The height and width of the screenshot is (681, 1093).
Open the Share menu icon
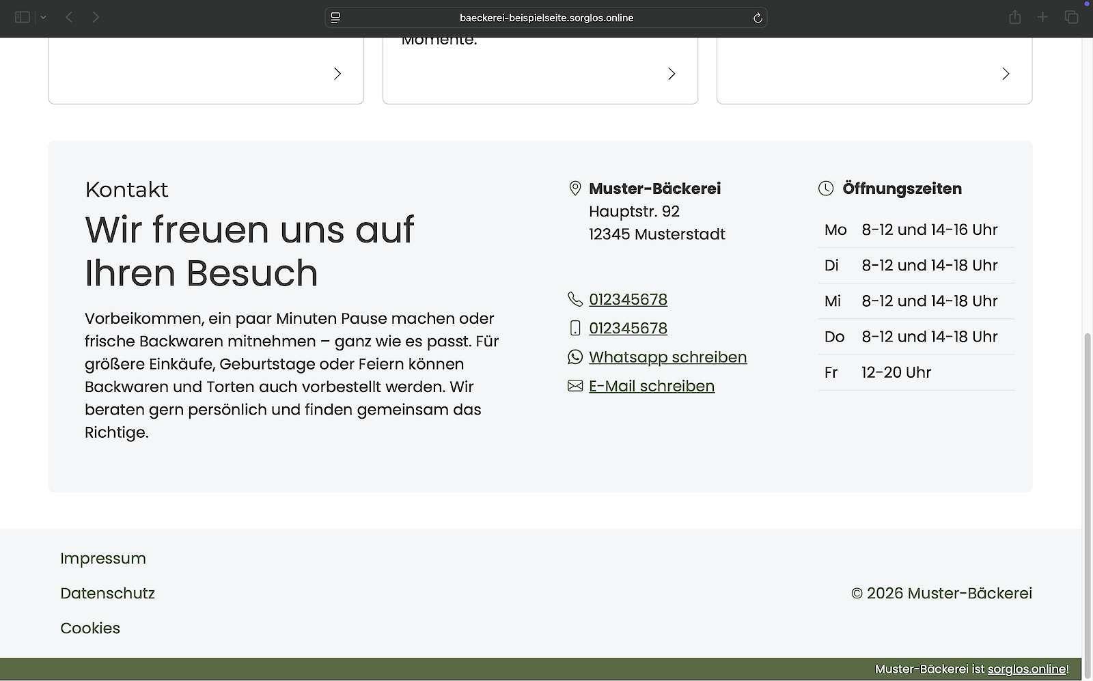click(x=1014, y=17)
